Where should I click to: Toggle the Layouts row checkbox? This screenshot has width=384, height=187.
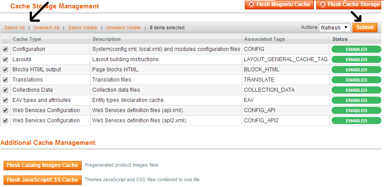pos(5,59)
